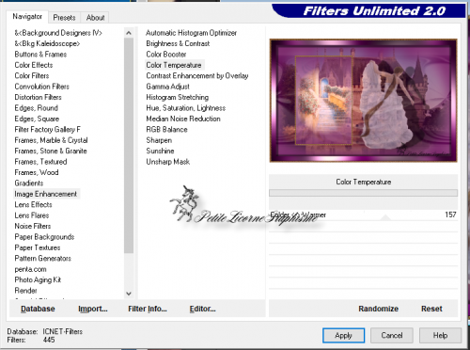Select Automatic Histogram Optimizer filter
The width and height of the screenshot is (470, 350).
[191, 33]
